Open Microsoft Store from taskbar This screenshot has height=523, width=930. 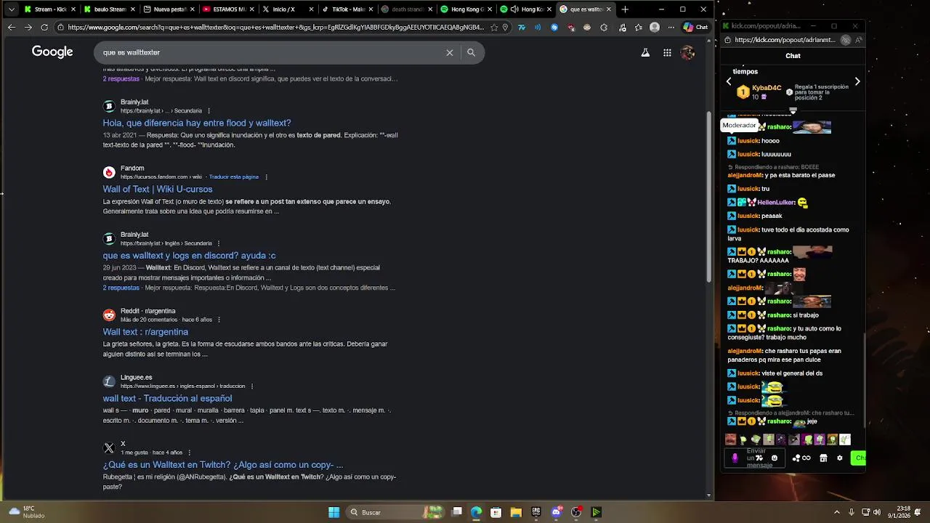(x=496, y=512)
